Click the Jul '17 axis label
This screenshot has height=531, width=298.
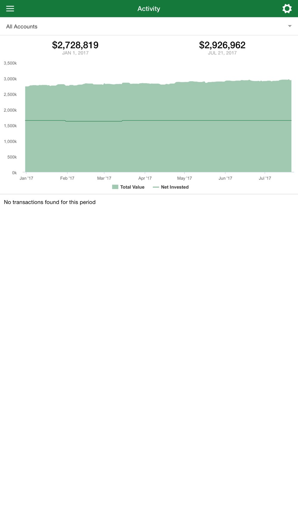(265, 178)
